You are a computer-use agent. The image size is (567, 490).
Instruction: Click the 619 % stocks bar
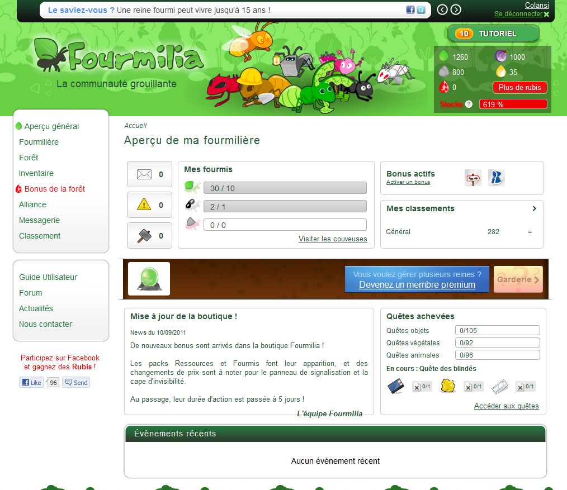[x=513, y=104]
